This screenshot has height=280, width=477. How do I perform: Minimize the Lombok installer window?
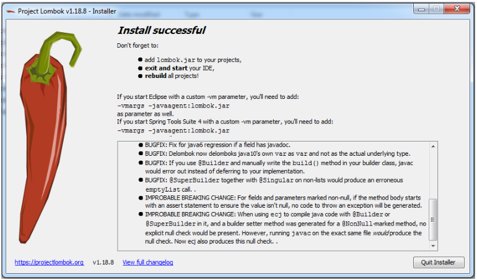pos(421,9)
